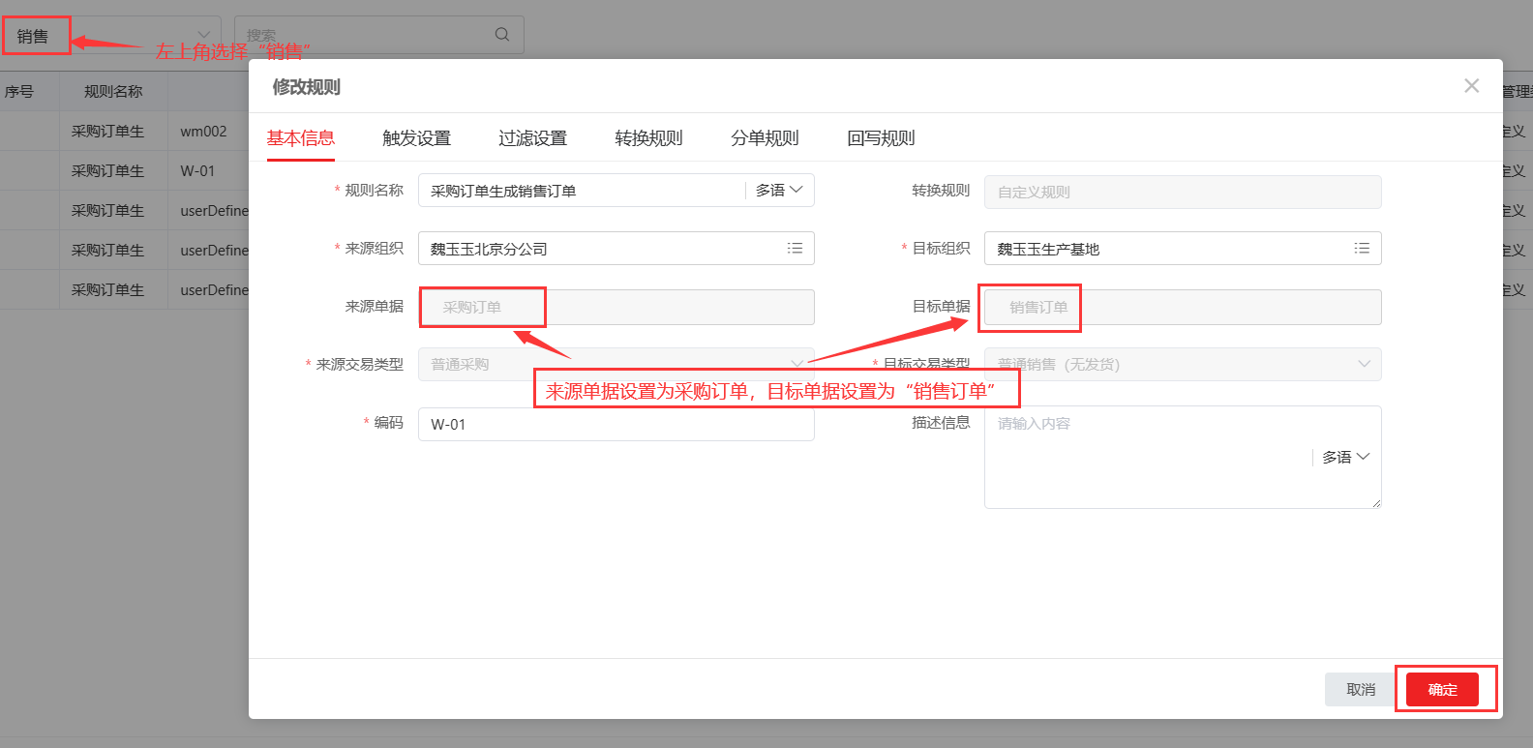Viewport: 1533px width, 748px height.
Task: Expand 多语 dropdown in description box
Action: (1345, 457)
